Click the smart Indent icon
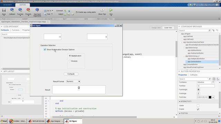Screen dimensions: 221x124 pyautogui.click(x=65, y=14)
